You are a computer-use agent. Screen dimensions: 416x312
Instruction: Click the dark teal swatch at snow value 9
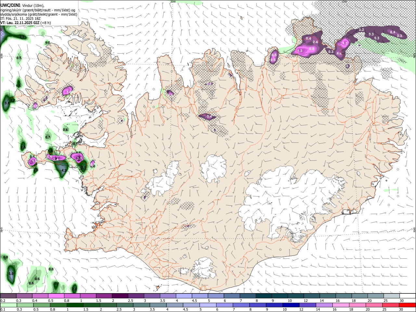[279, 296]
